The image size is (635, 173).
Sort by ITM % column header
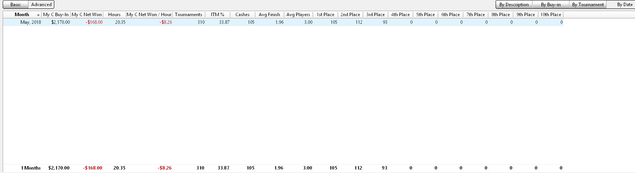click(218, 15)
